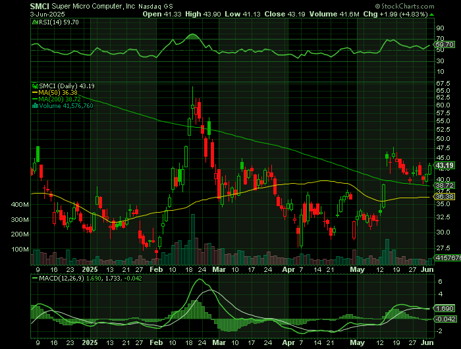The width and height of the screenshot is (461, 349).
Task: Click the Chg +1.99 (+4.83%) value
Action: (x=395, y=14)
